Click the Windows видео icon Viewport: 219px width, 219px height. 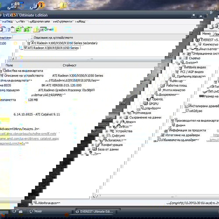180,67
